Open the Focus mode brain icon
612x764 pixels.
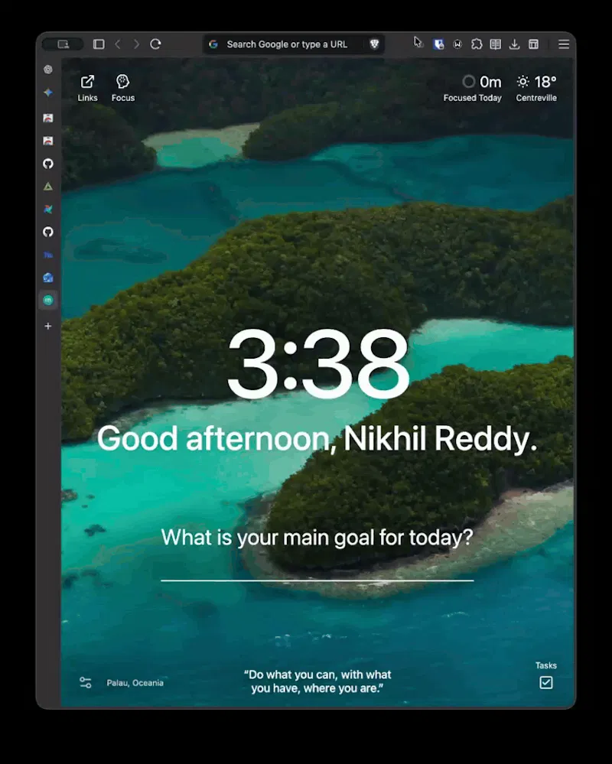123,88
